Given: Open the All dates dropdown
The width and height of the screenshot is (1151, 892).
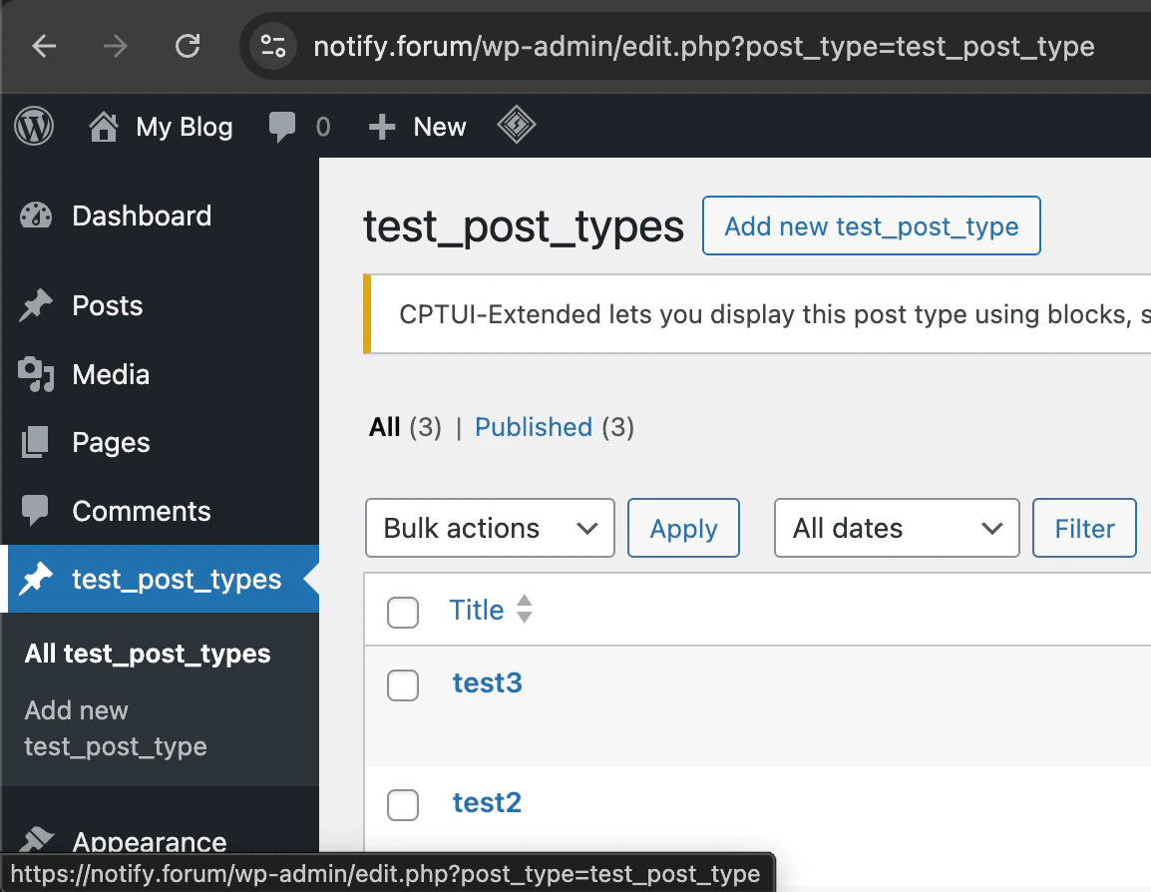Looking at the screenshot, I should point(896,528).
